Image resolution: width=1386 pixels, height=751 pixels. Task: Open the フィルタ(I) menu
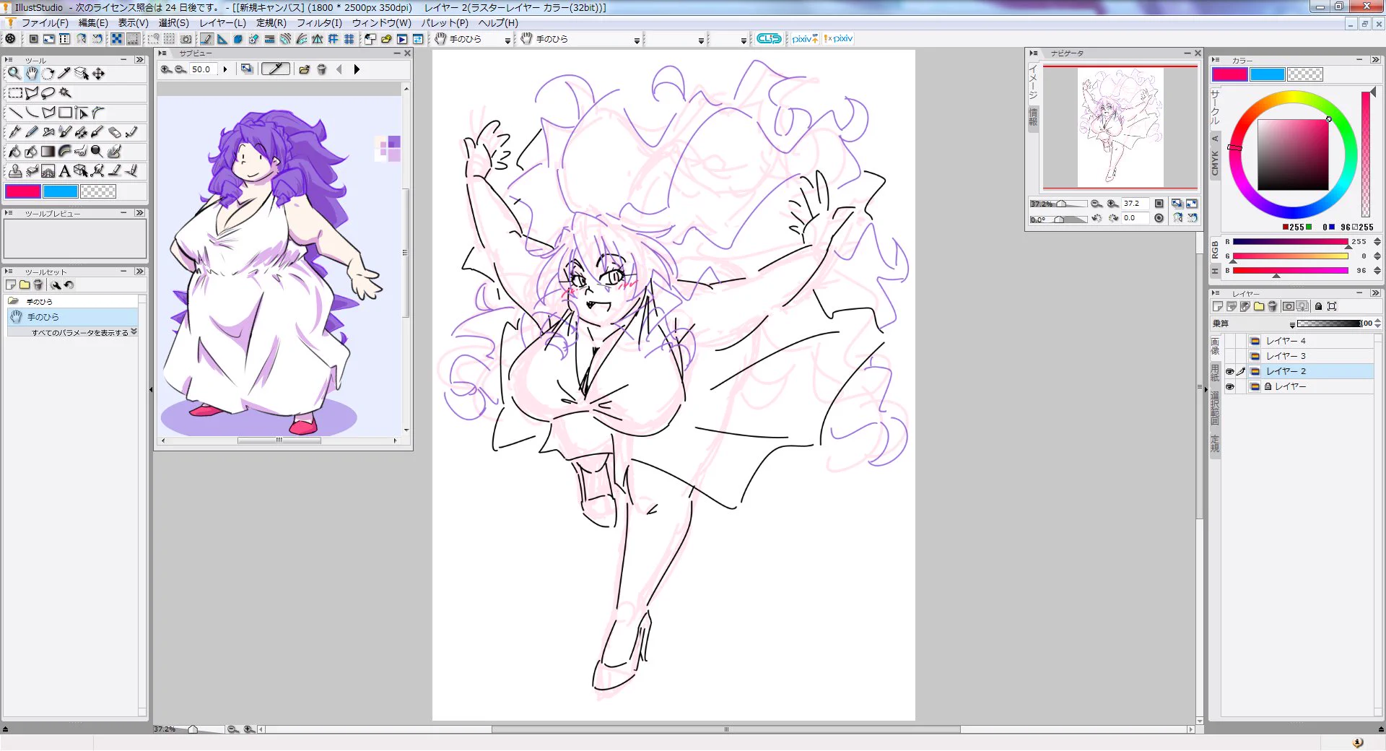pos(319,23)
